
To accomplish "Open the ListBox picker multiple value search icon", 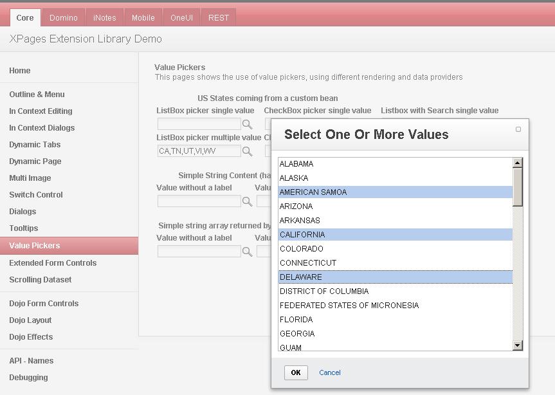I will [x=247, y=151].
